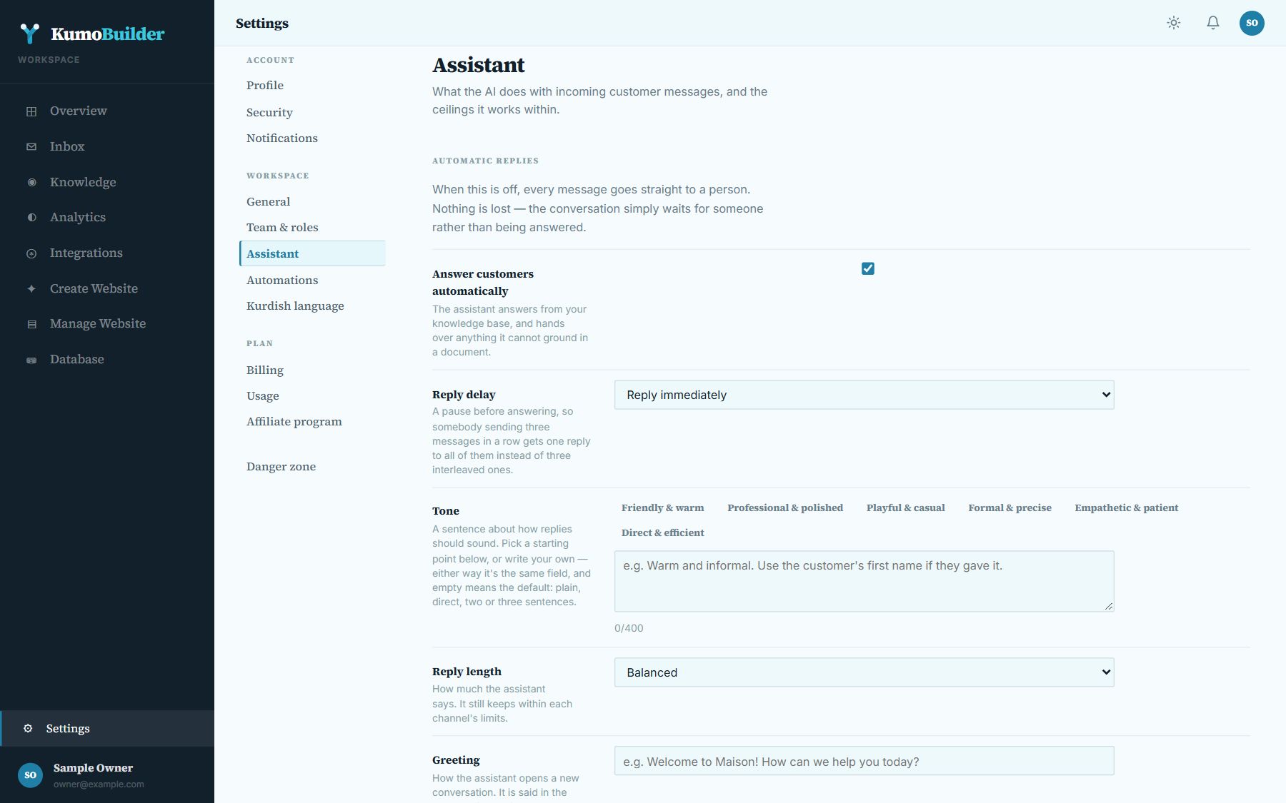Click the Overview grid icon
This screenshot has width=1286, height=803.
point(31,111)
